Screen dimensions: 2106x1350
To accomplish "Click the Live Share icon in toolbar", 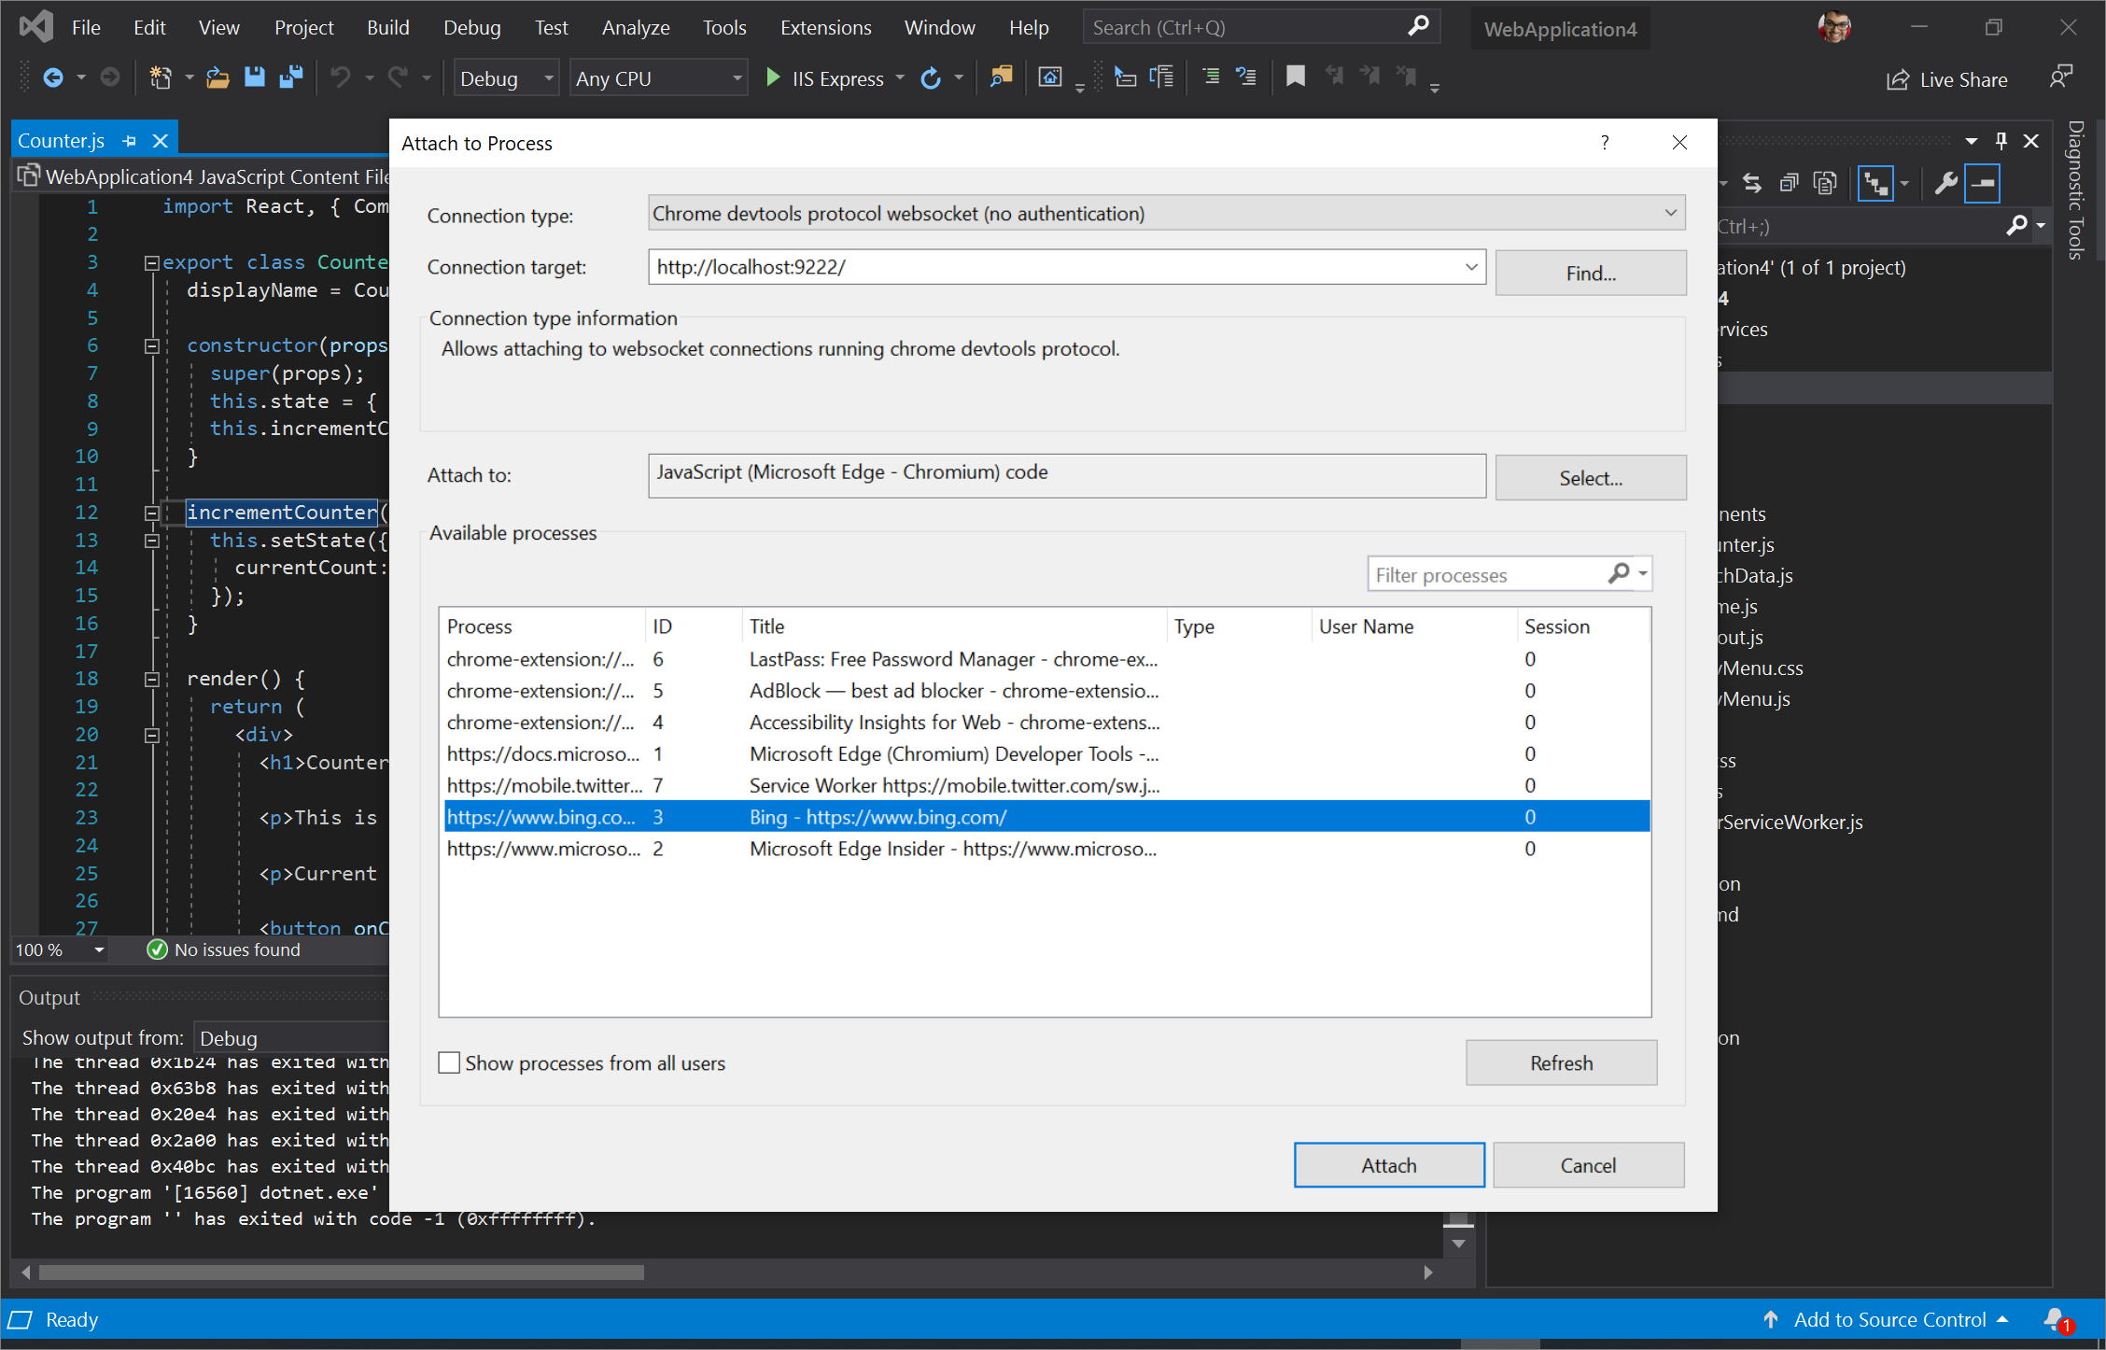I will [x=1889, y=78].
